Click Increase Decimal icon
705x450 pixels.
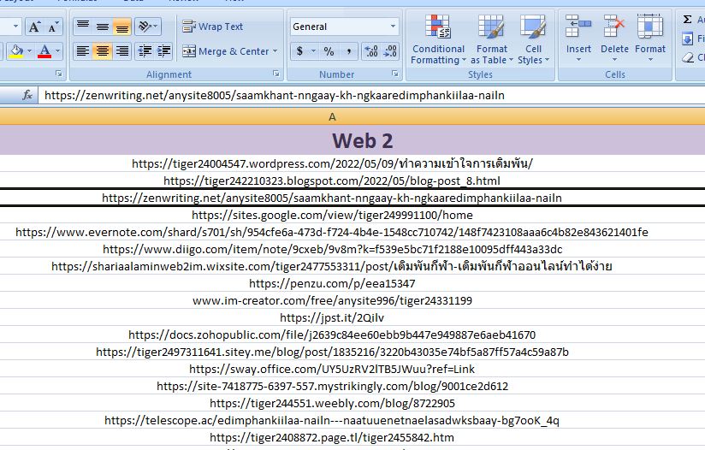(371, 51)
